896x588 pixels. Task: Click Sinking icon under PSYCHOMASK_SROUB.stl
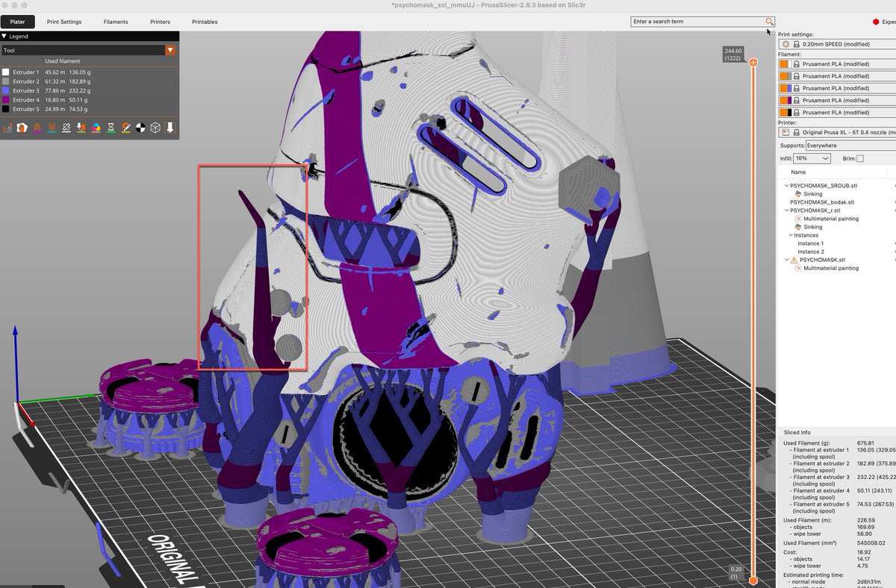pos(797,194)
